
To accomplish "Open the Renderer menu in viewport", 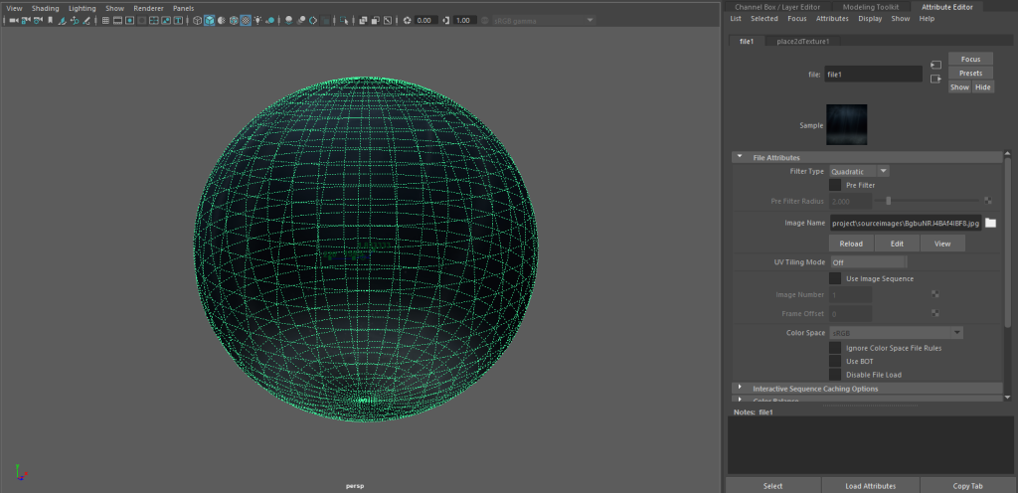I will (x=148, y=8).
